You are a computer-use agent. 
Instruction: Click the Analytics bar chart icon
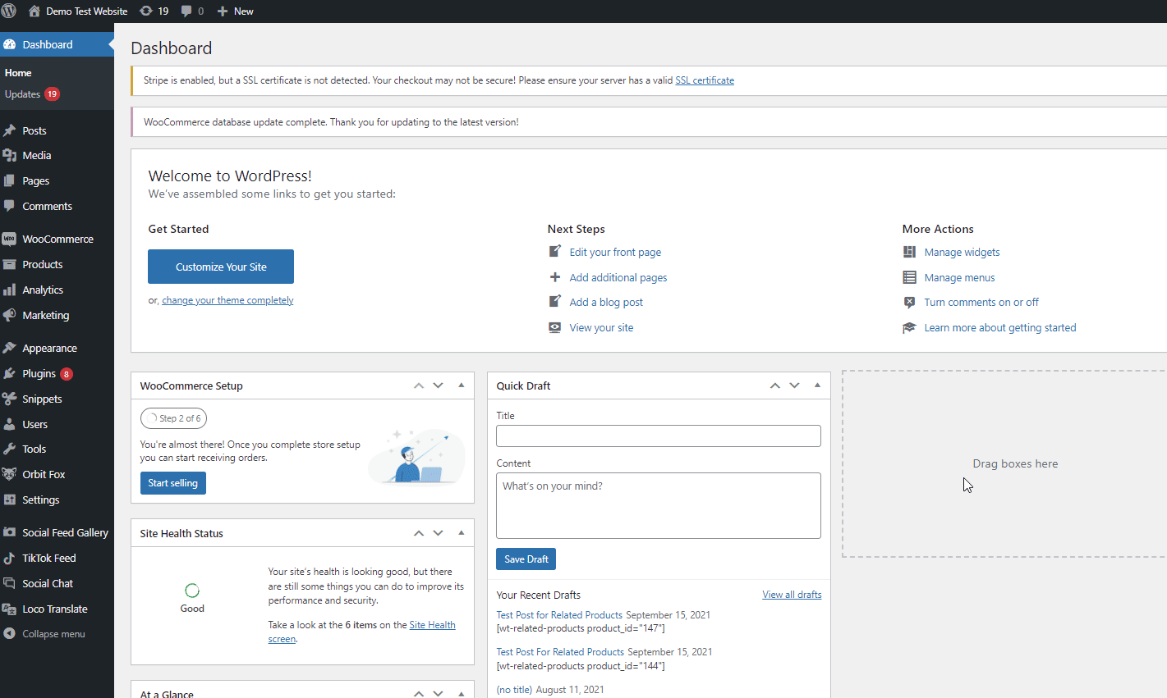[x=10, y=290]
